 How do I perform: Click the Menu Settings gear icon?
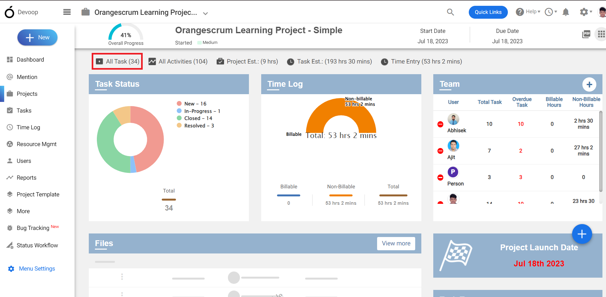coord(11,269)
